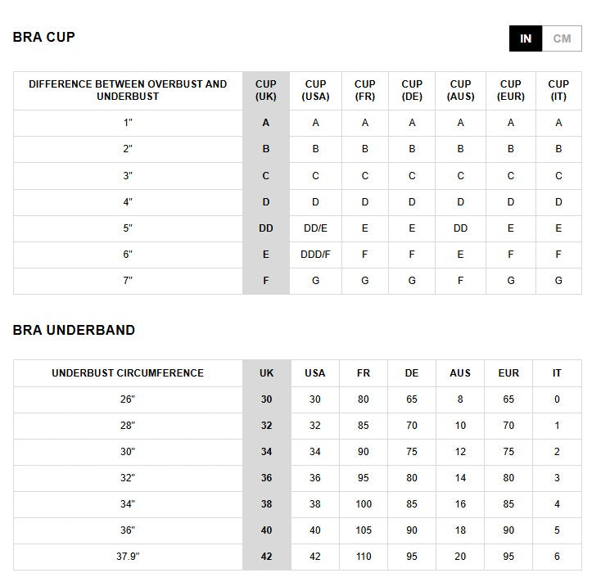Image resolution: width=601 pixels, height=582 pixels.
Task: Select DE underband size 65 cell
Action: pyautogui.click(x=412, y=399)
